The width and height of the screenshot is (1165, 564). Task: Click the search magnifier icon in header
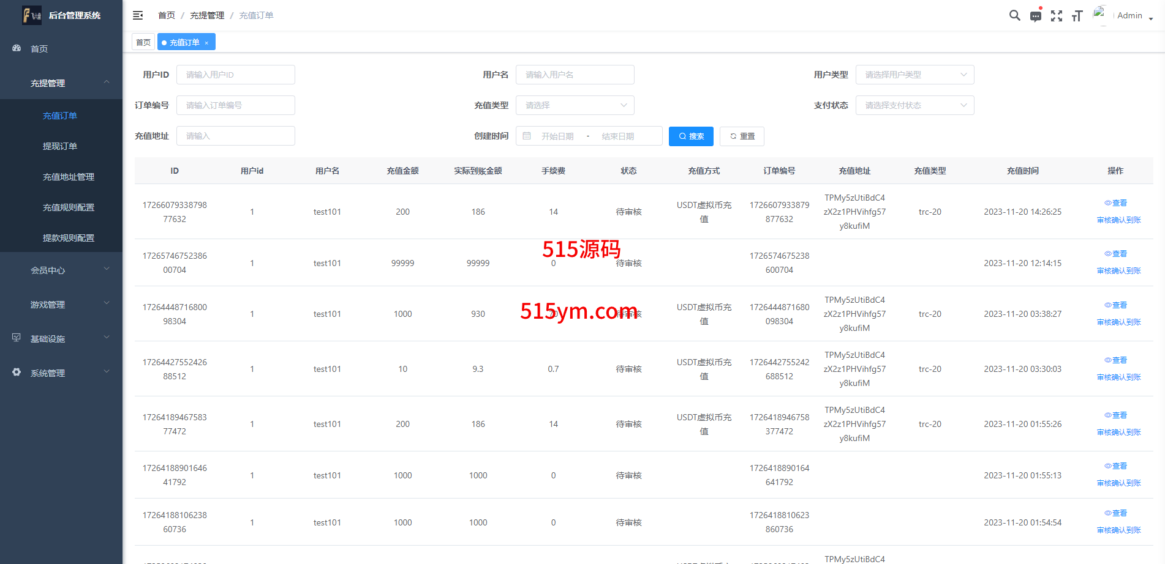pyautogui.click(x=1014, y=16)
